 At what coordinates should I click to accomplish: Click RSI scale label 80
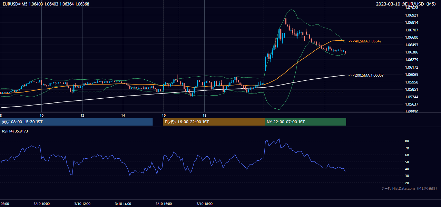click(407, 141)
